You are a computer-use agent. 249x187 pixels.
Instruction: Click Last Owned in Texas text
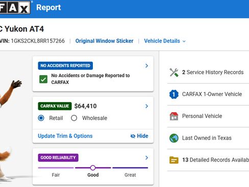click(x=207, y=138)
